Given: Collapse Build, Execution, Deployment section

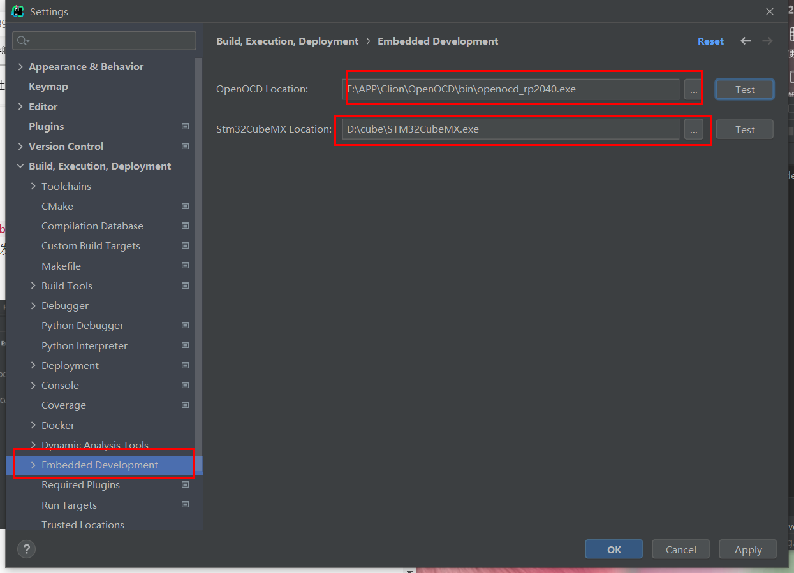Looking at the screenshot, I should (20, 166).
